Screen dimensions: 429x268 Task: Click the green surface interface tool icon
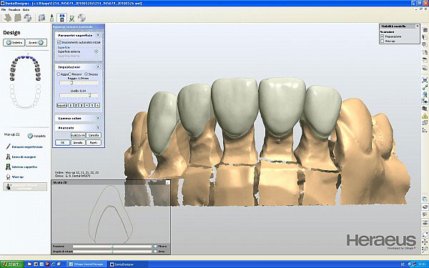coord(8,167)
